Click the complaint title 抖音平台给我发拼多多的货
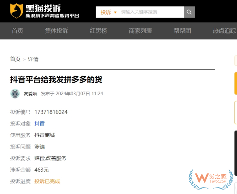This screenshot has width=237, height=194. tap(56, 80)
